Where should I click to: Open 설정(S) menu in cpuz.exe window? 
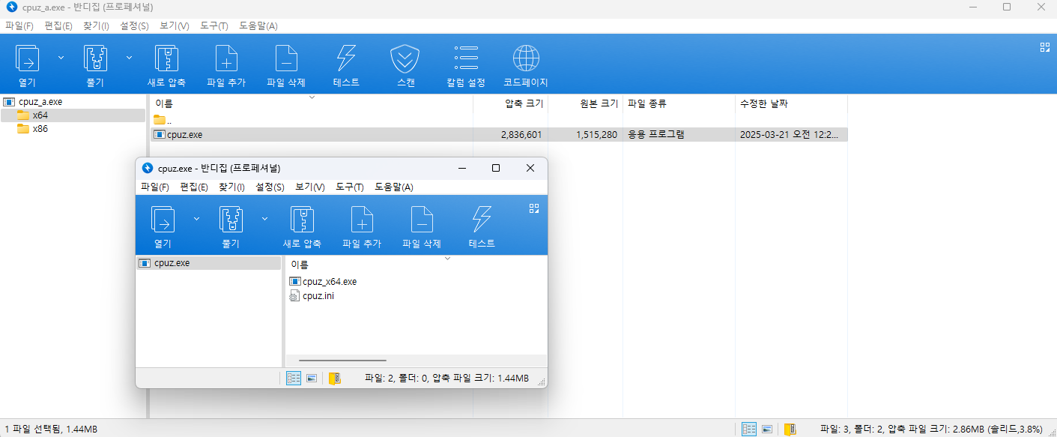click(x=270, y=187)
